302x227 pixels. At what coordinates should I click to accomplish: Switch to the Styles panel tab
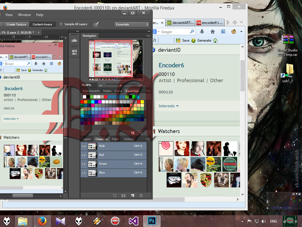click(107, 91)
